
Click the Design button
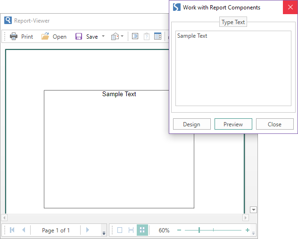coord(191,124)
